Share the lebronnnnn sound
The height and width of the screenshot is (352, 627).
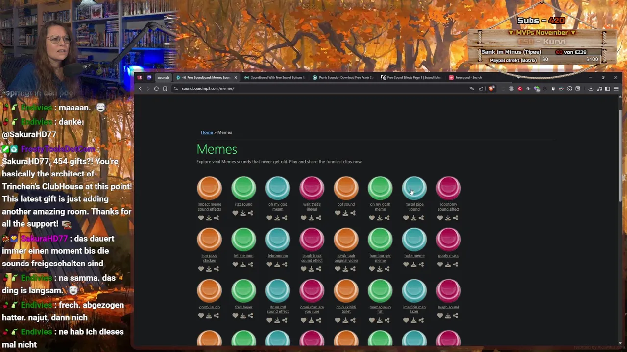coord(285,264)
